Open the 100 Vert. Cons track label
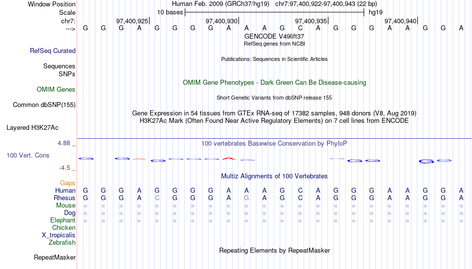The height and width of the screenshot is (269, 472). tap(28, 155)
